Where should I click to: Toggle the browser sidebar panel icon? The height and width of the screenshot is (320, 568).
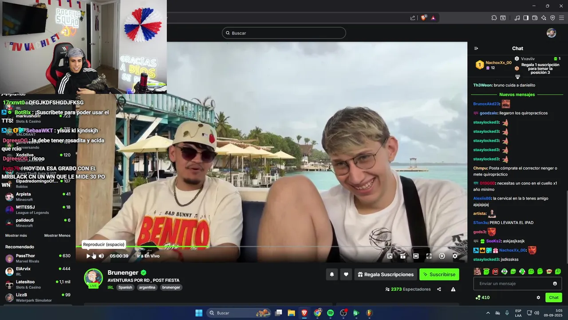[526, 18]
